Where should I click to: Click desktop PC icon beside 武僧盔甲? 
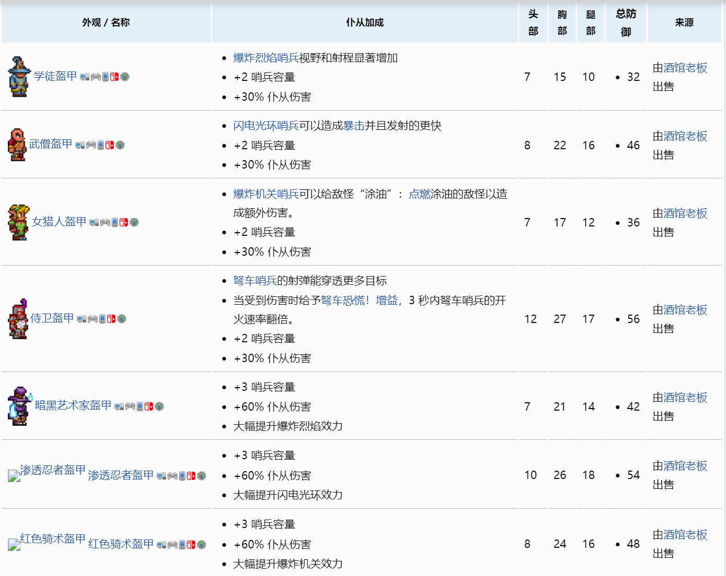click(80, 145)
